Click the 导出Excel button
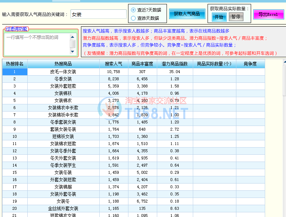The image size is (286, 217). tap(268, 14)
